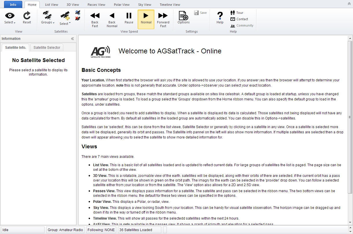Image resolution: width=353 pixels, height=234 pixels.
Task: Click 'There are 7 main views available.'
Action: (108, 157)
